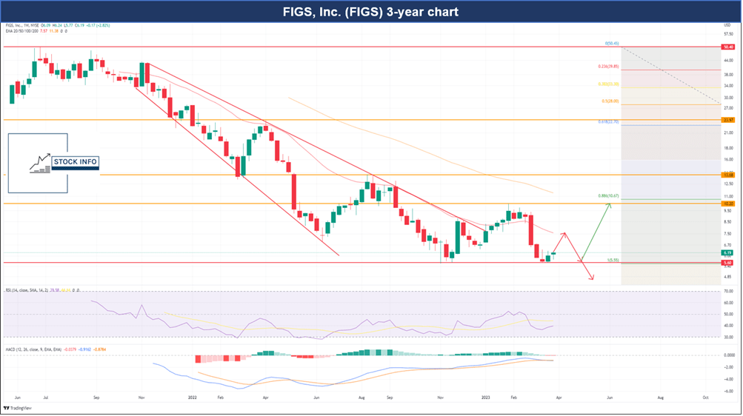Select the Fibonacci 0(50.45) level label
This screenshot has height=416, width=743.
tap(612, 44)
